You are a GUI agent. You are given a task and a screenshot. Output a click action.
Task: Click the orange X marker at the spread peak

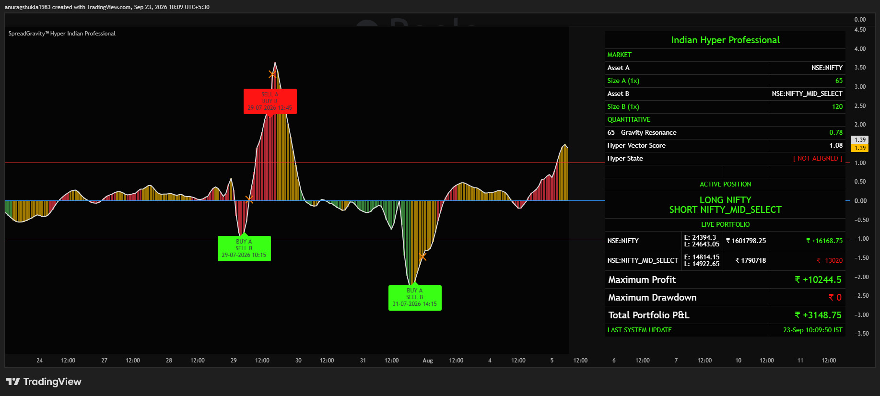[x=272, y=74]
